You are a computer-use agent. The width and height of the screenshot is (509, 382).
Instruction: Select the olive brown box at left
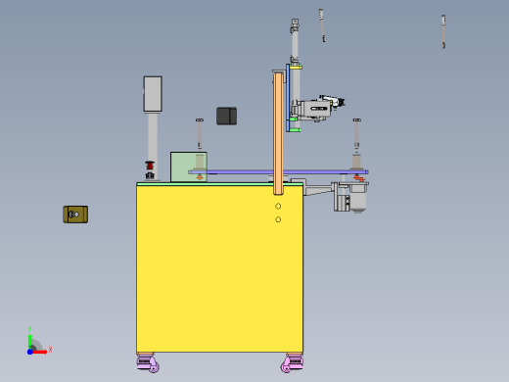coord(75,215)
